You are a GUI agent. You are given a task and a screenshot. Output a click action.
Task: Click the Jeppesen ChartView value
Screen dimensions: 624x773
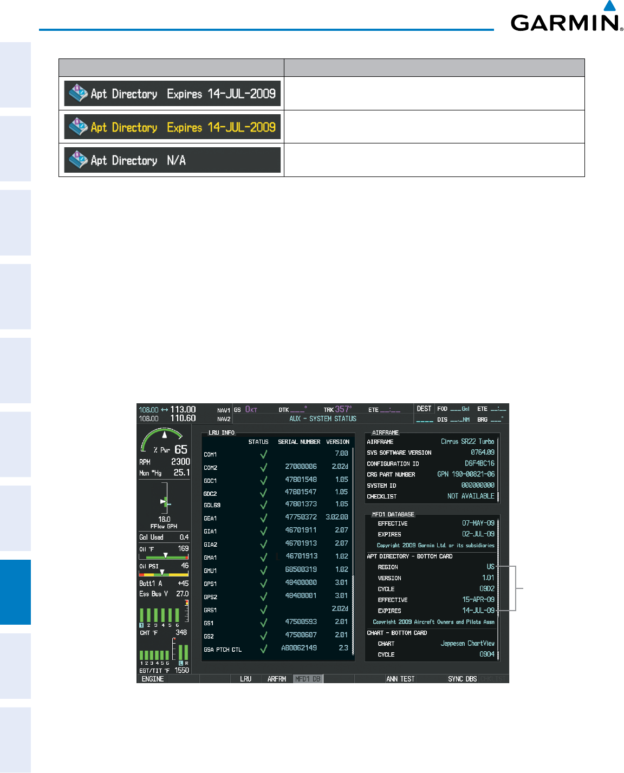click(x=467, y=644)
